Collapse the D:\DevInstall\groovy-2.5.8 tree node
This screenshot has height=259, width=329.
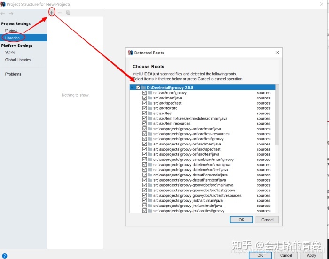coord(132,88)
